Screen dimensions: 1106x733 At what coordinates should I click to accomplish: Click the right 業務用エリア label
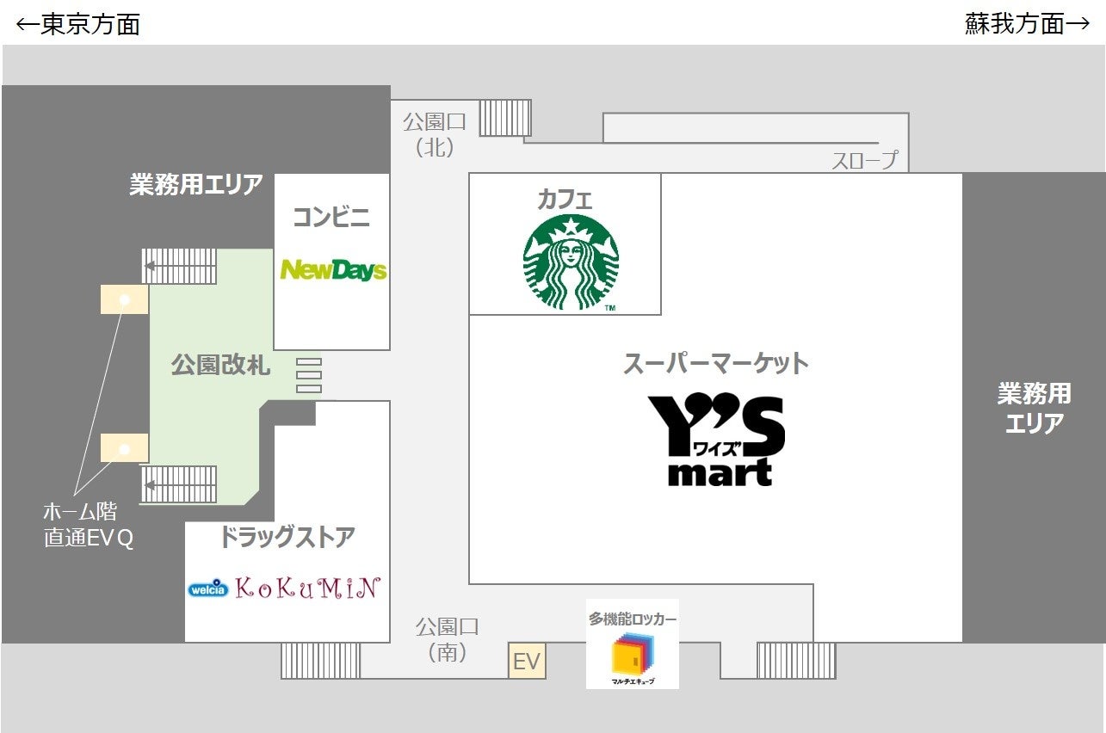pyautogui.click(x=1034, y=408)
